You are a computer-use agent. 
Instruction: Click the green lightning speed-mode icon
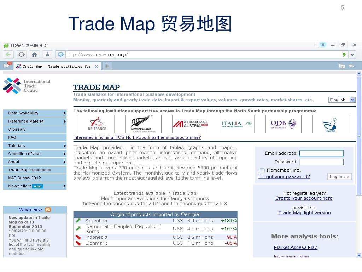[344, 55]
